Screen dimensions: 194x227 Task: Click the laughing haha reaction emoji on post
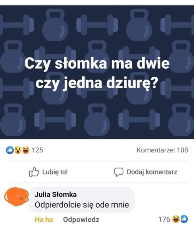click(26, 150)
